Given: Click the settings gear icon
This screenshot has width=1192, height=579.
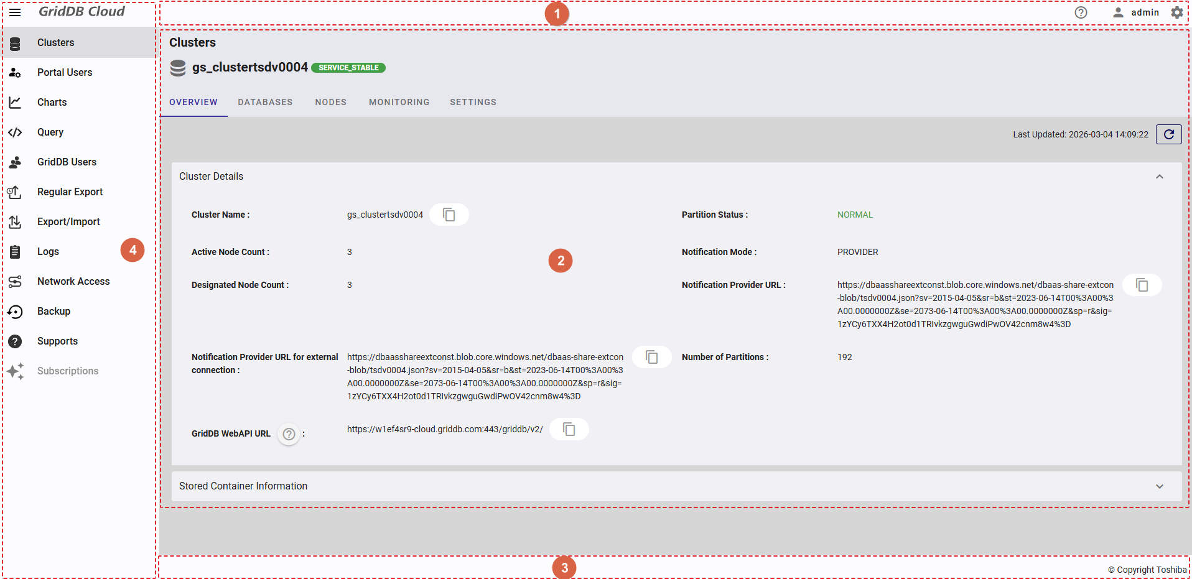Looking at the screenshot, I should (1176, 12).
